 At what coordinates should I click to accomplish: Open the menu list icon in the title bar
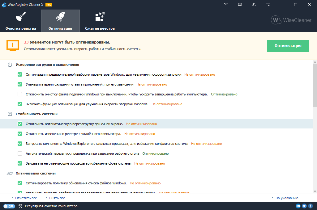pos(268,5)
